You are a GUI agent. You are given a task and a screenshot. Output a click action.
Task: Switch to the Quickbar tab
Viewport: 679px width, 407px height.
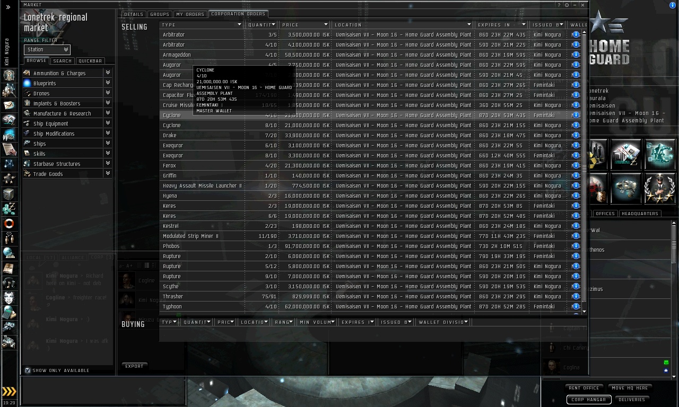click(90, 61)
